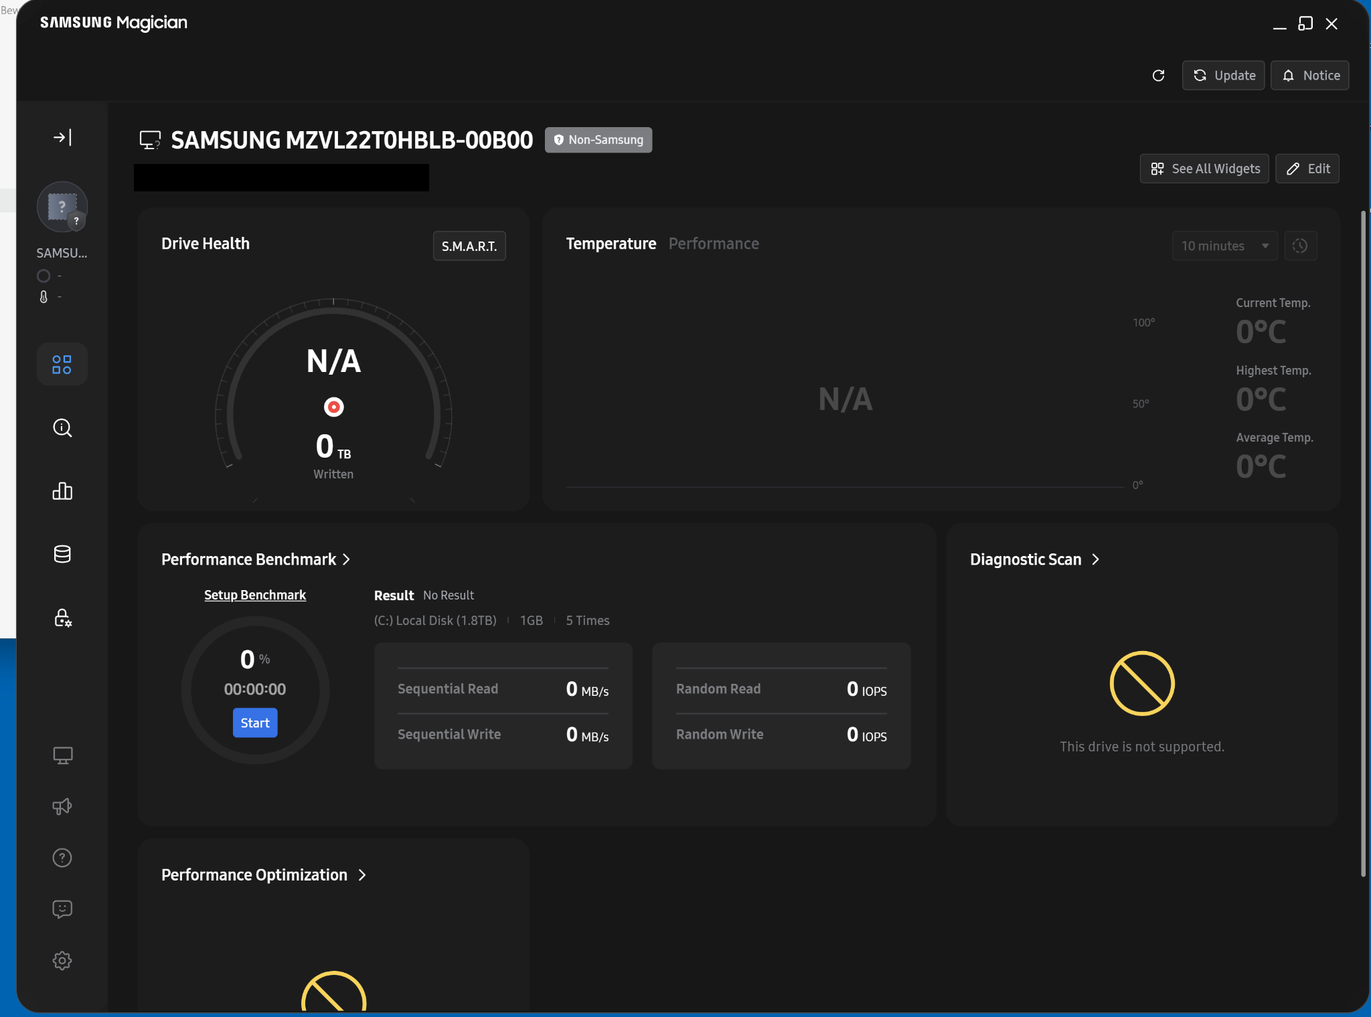Viewport: 1371px width, 1017px height.
Task: Click the Current Temp. value
Action: tap(1261, 332)
